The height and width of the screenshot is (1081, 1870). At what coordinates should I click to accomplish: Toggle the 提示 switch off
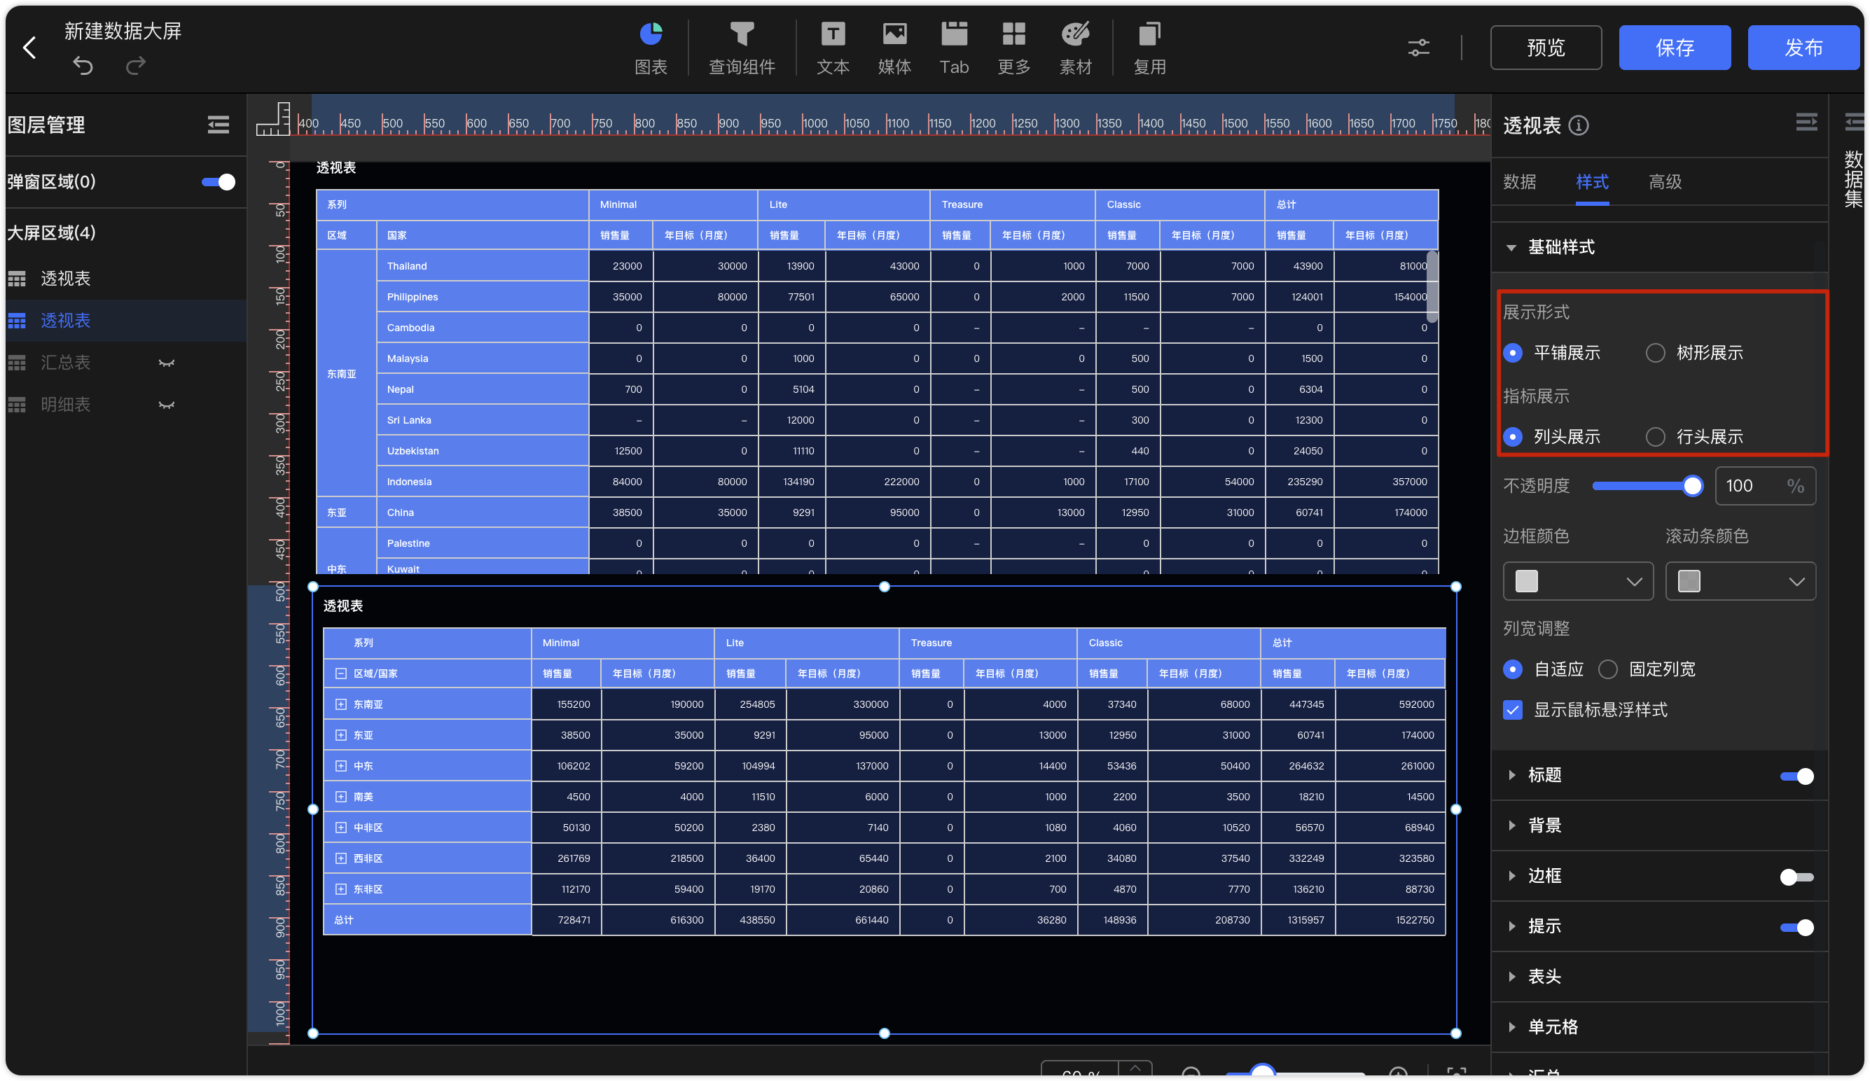(x=1796, y=928)
